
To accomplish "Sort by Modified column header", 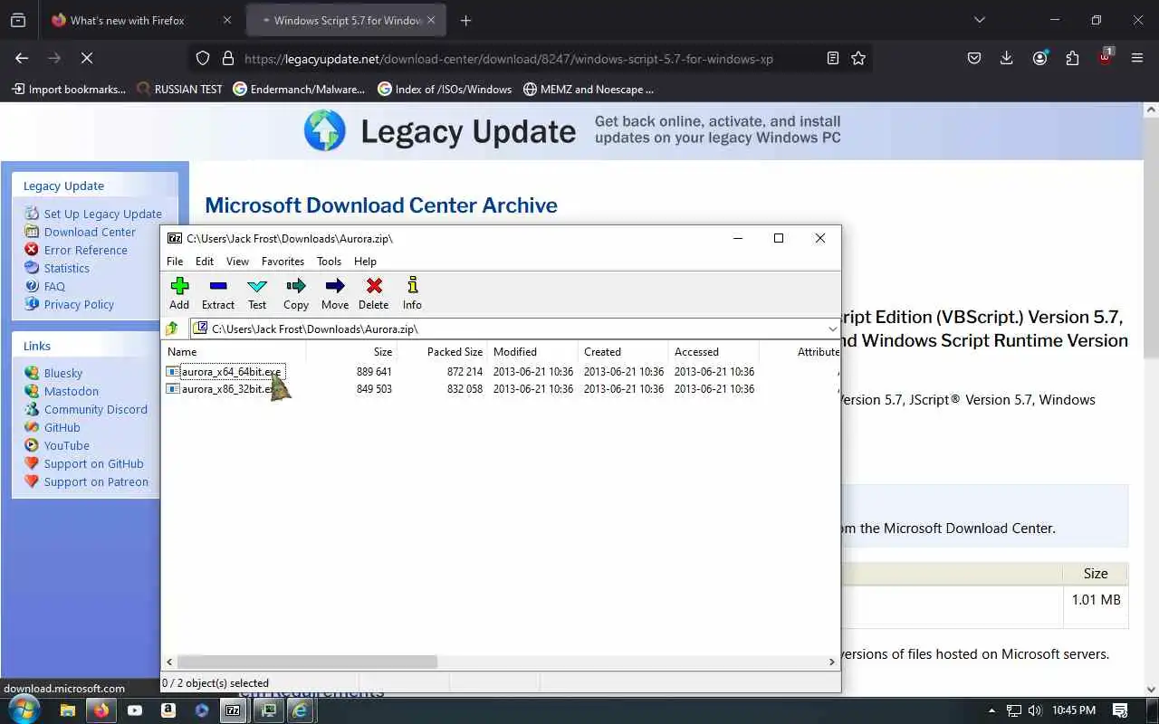I will pos(532,352).
